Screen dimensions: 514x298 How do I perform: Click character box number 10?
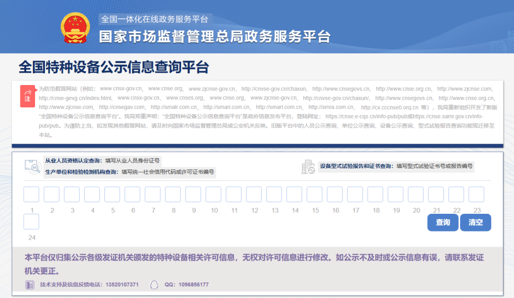click(x=213, y=195)
